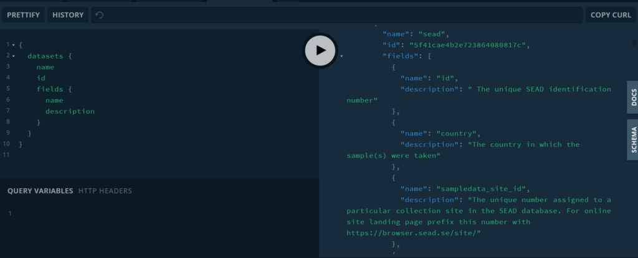Open the HISTORY panel
The height and width of the screenshot is (258, 638).
(x=68, y=15)
